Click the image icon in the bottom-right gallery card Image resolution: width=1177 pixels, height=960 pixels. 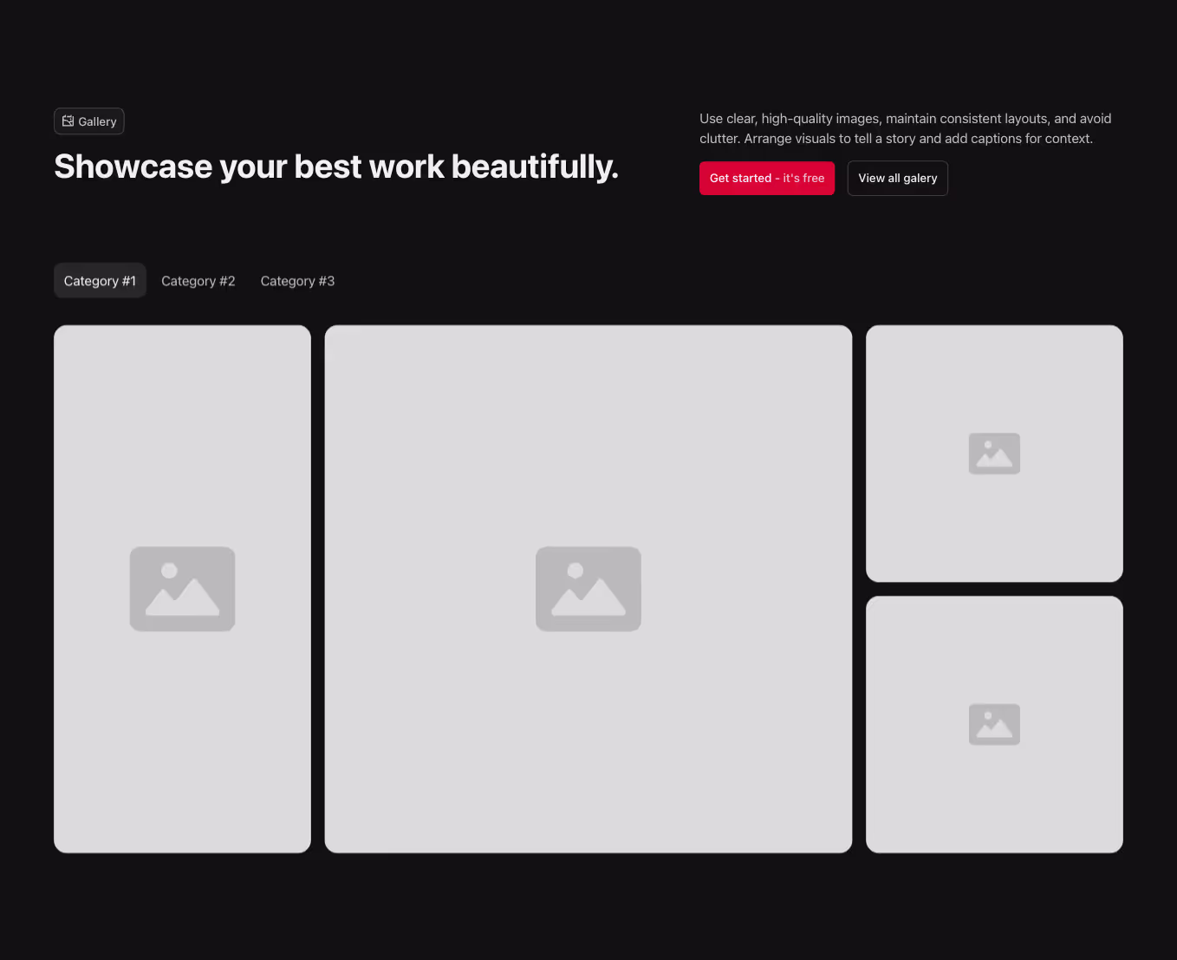(x=994, y=724)
